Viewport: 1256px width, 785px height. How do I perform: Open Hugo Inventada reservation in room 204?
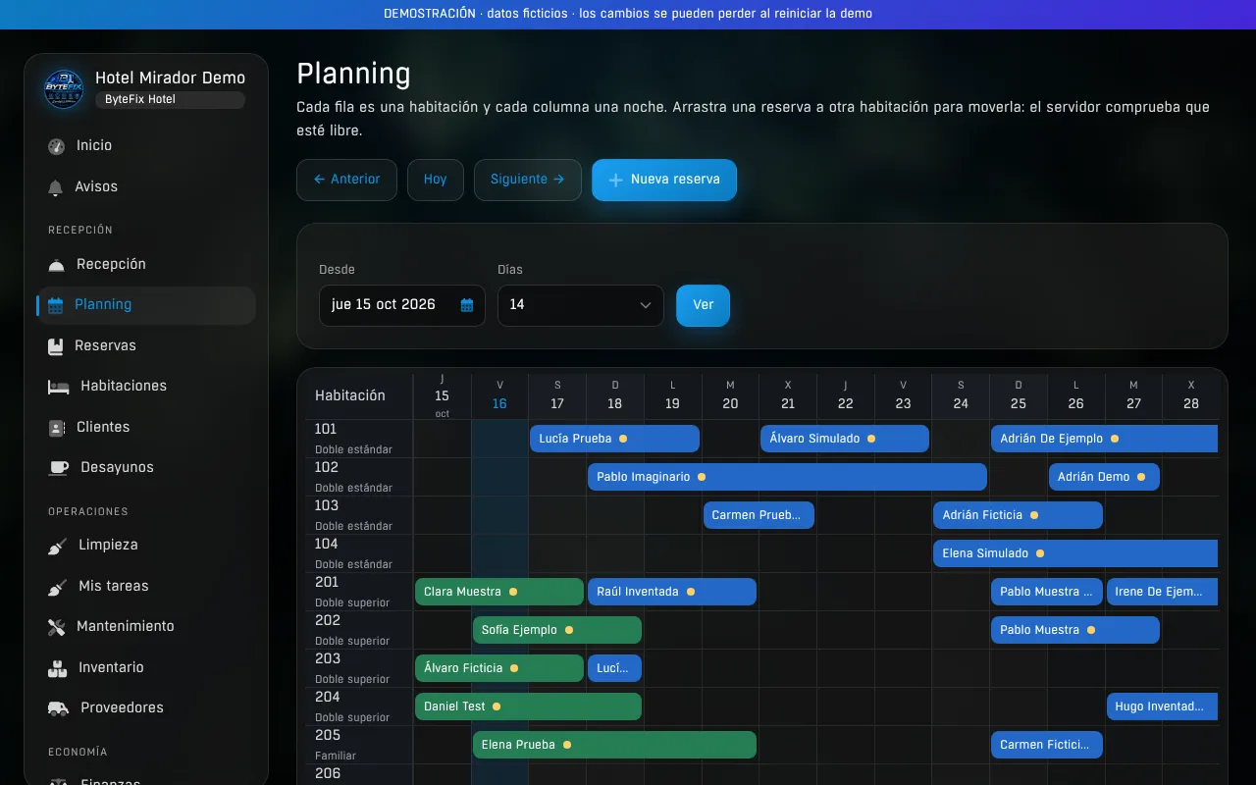pos(1162,706)
